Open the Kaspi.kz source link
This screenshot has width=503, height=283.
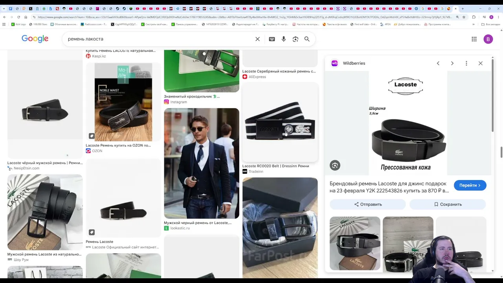tap(96, 56)
